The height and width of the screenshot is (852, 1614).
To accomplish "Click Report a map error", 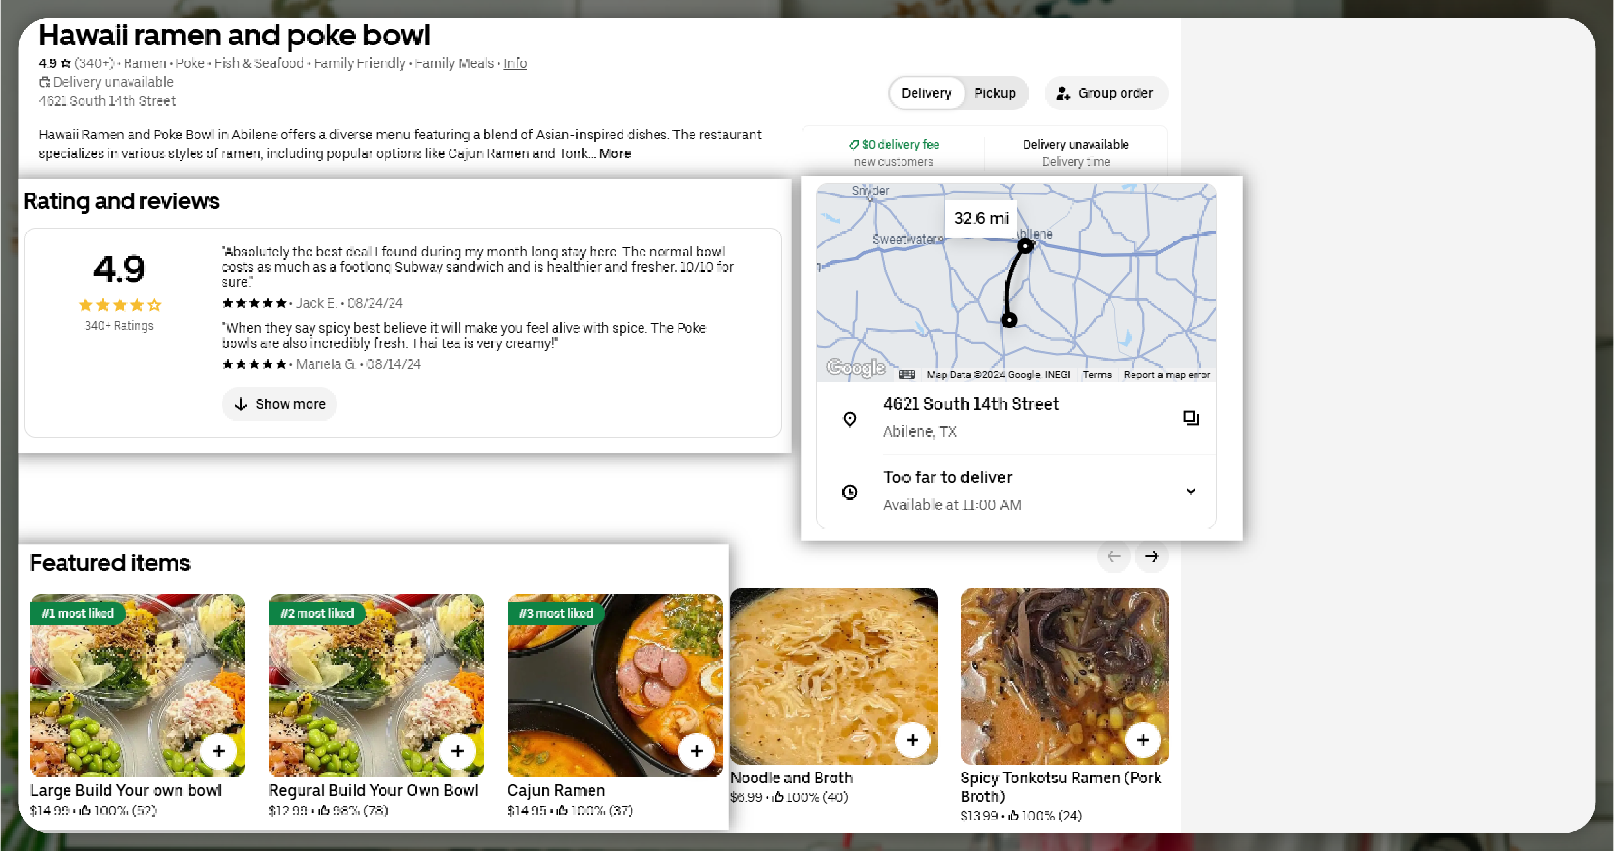I will [1166, 375].
